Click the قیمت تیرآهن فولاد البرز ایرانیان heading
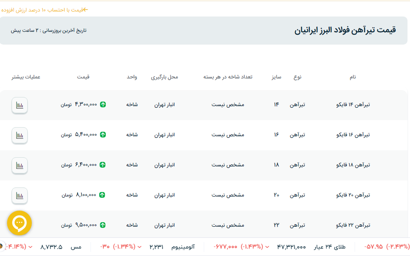 [345, 30]
